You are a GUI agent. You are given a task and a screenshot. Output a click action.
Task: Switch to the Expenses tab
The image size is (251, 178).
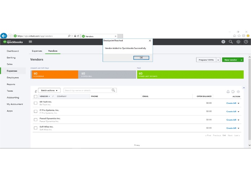pos(37,51)
